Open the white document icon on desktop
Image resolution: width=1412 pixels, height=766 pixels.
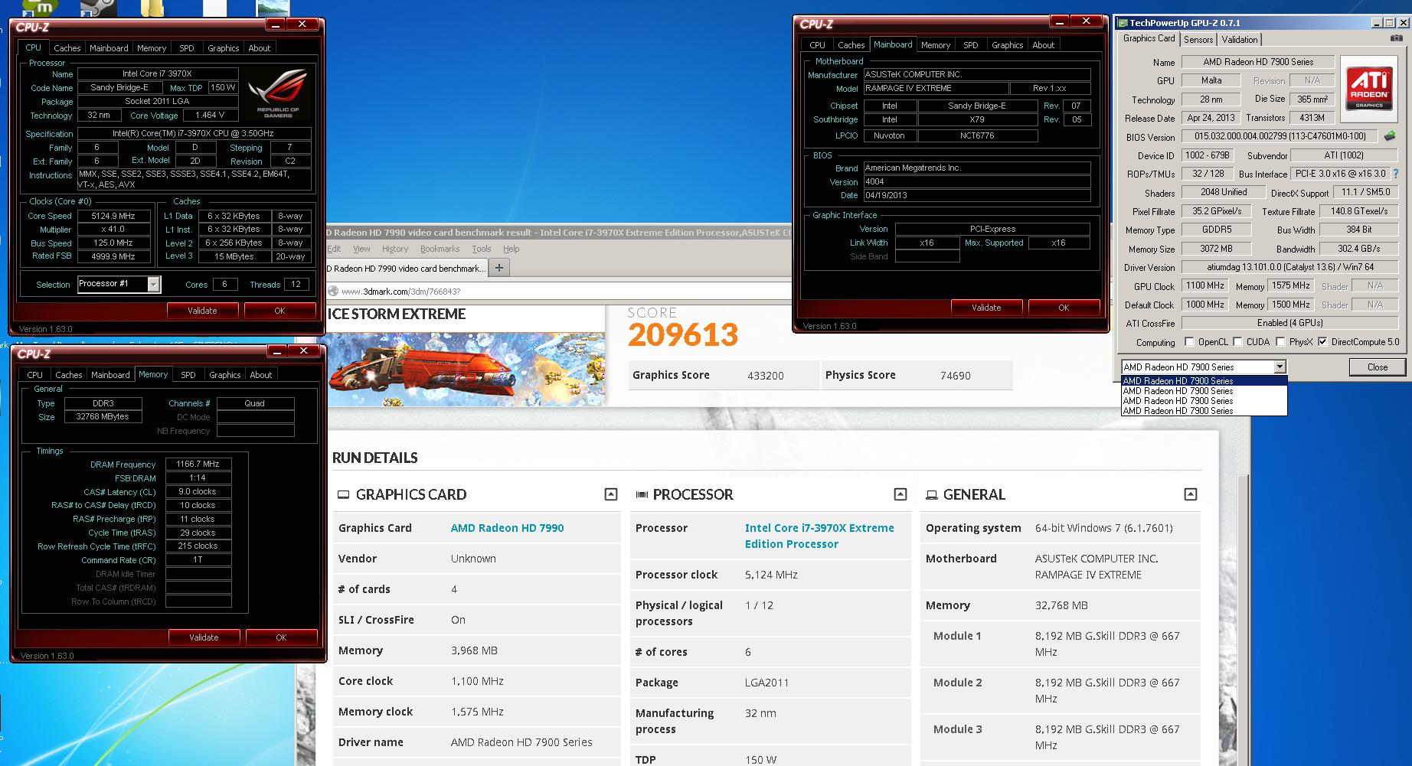tap(214, 8)
